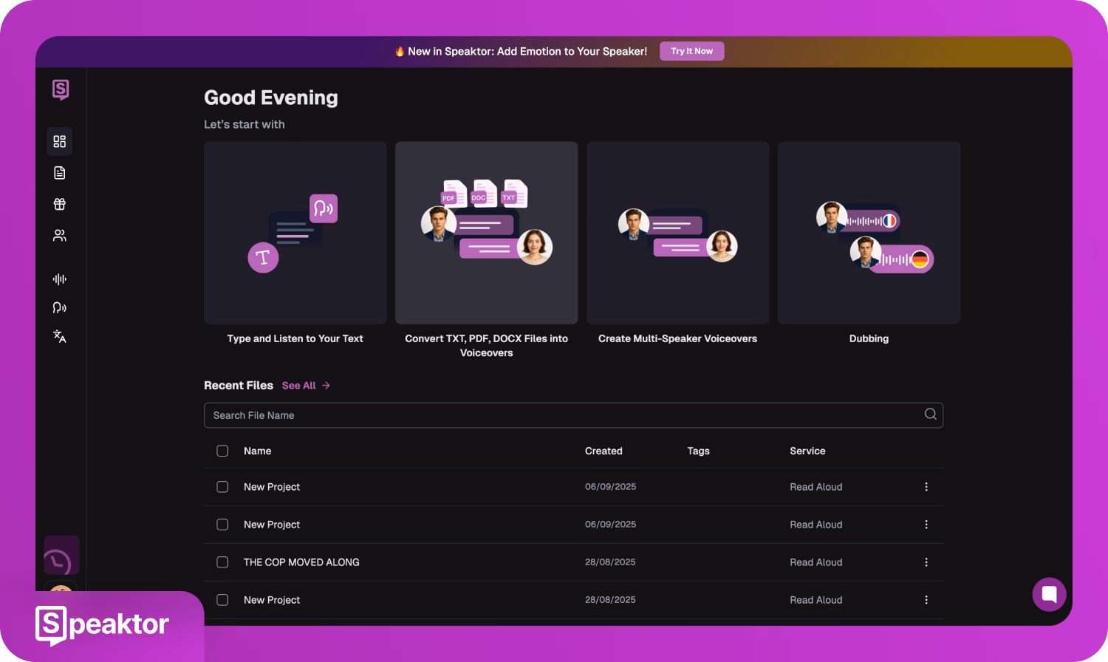Image resolution: width=1108 pixels, height=662 pixels.
Task: Open the text-to-speech head icon
Action: click(60, 307)
